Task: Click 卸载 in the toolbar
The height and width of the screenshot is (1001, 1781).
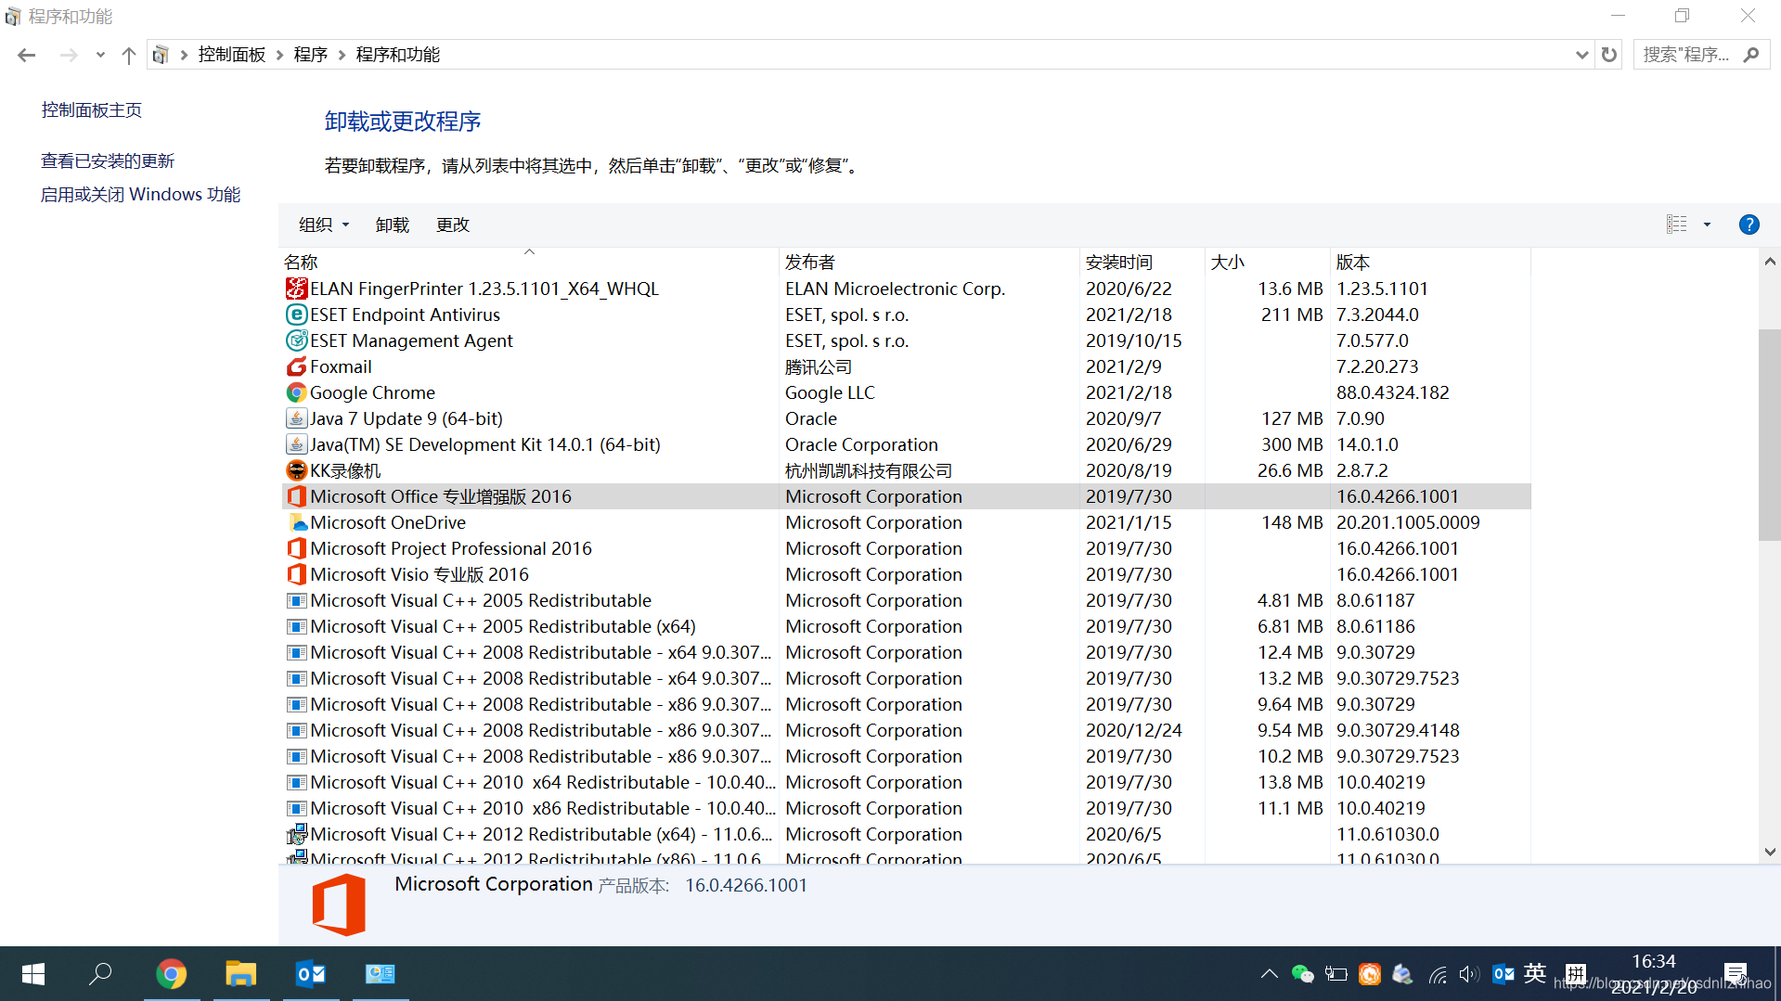Action: 393,225
